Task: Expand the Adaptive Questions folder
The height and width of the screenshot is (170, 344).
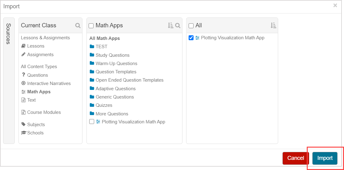Action: 115,89
